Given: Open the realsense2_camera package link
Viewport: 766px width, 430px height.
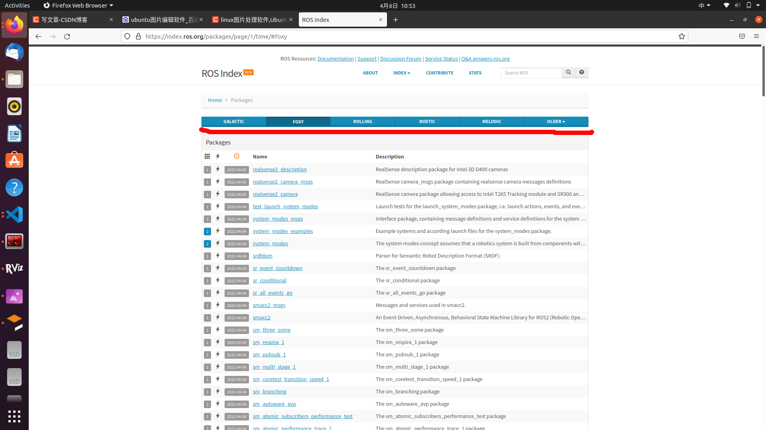Looking at the screenshot, I should pyautogui.click(x=275, y=194).
